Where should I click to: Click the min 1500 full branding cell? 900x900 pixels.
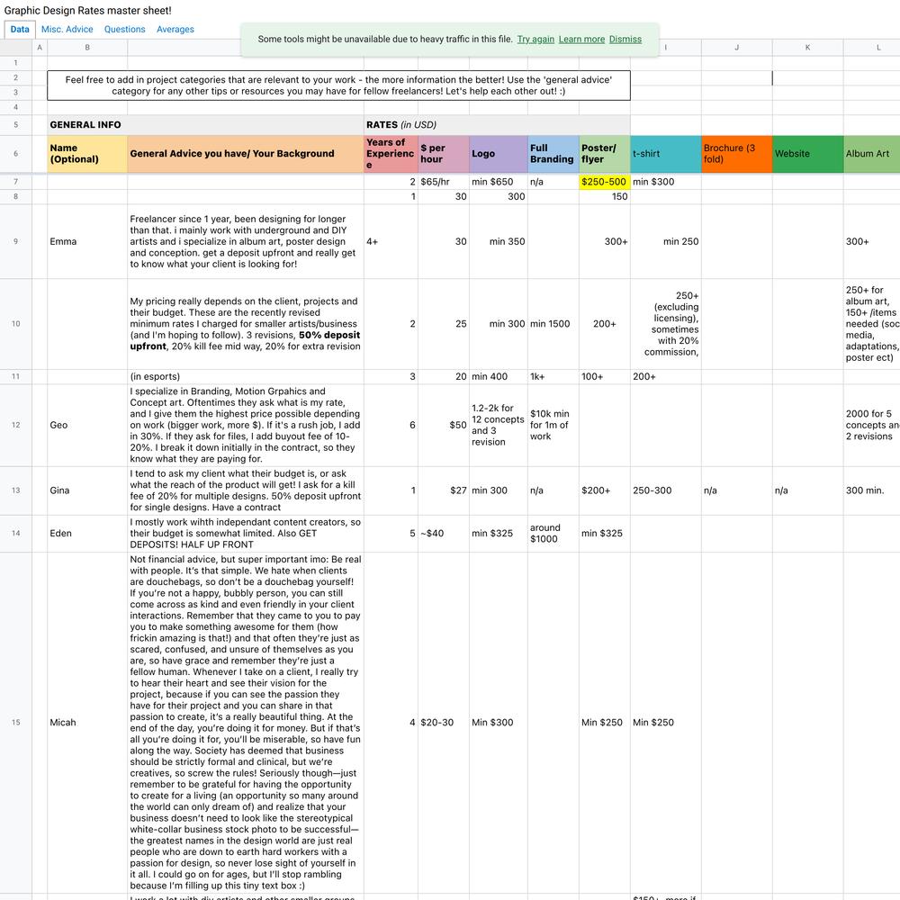[x=553, y=324]
